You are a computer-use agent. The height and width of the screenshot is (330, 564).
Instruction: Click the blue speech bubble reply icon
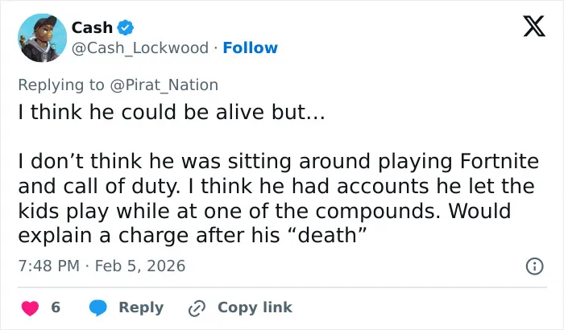point(97,307)
